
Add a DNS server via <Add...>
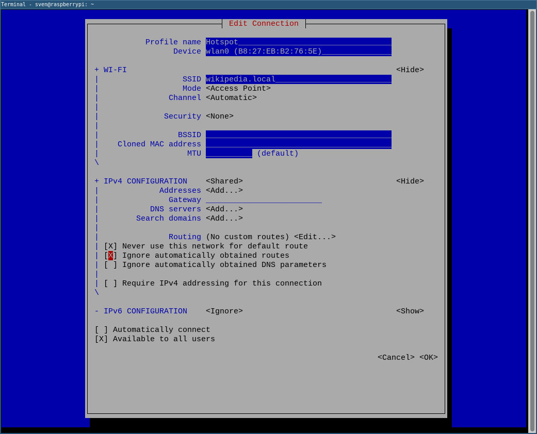(224, 209)
